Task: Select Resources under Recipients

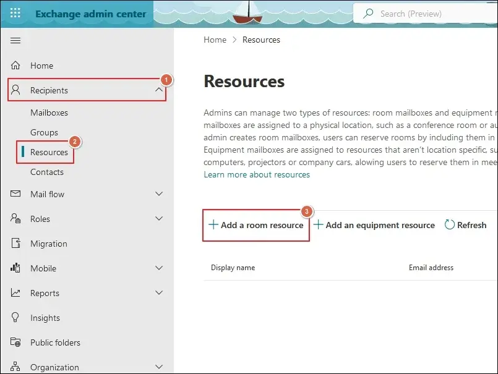Action: click(x=49, y=152)
